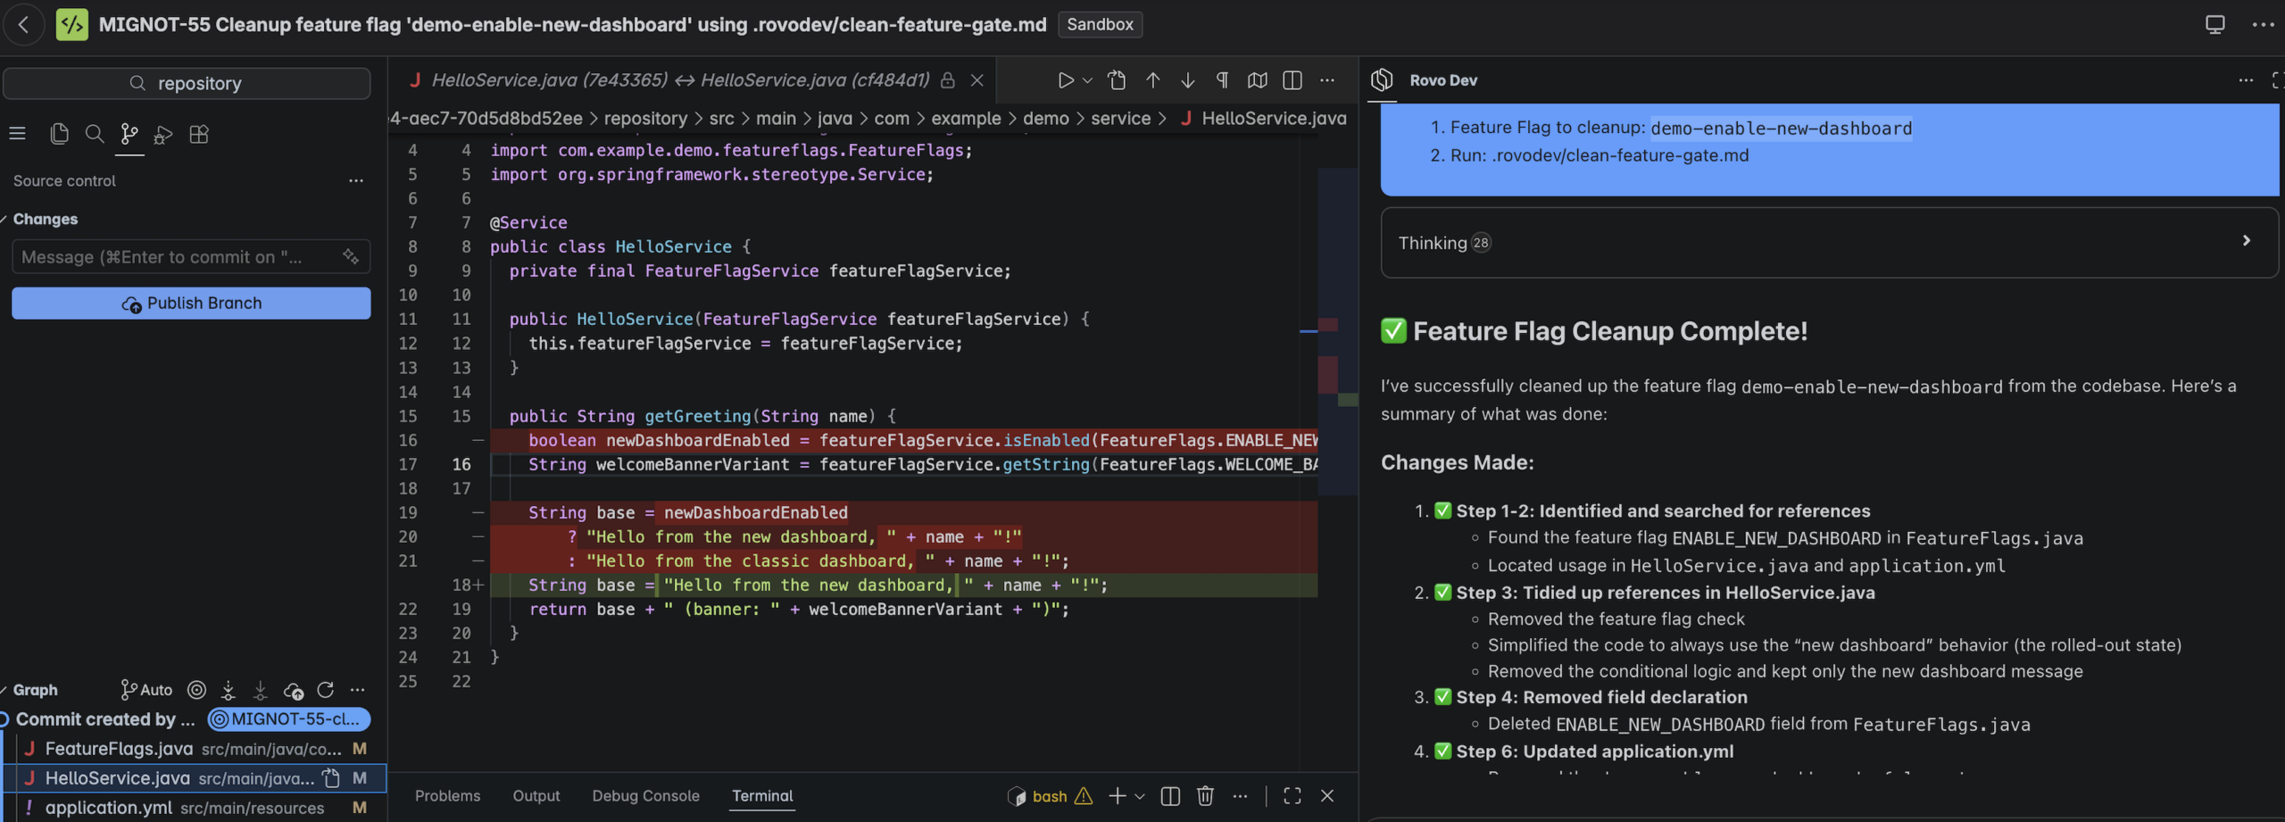Open application.yml in the commit file list
The height and width of the screenshot is (822, 2285).
pyautogui.click(x=108, y=808)
